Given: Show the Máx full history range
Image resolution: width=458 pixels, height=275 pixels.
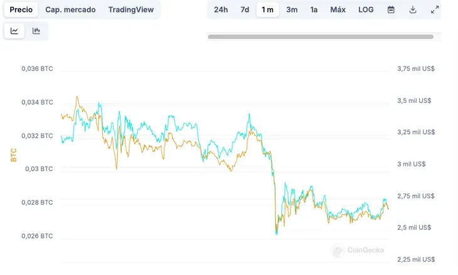Looking at the screenshot, I should point(338,10).
